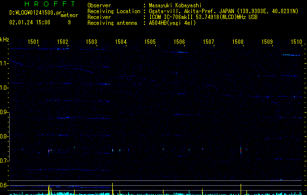Click the 1502 time axis label
Viewport: 307px width, 195px height.
62,42
